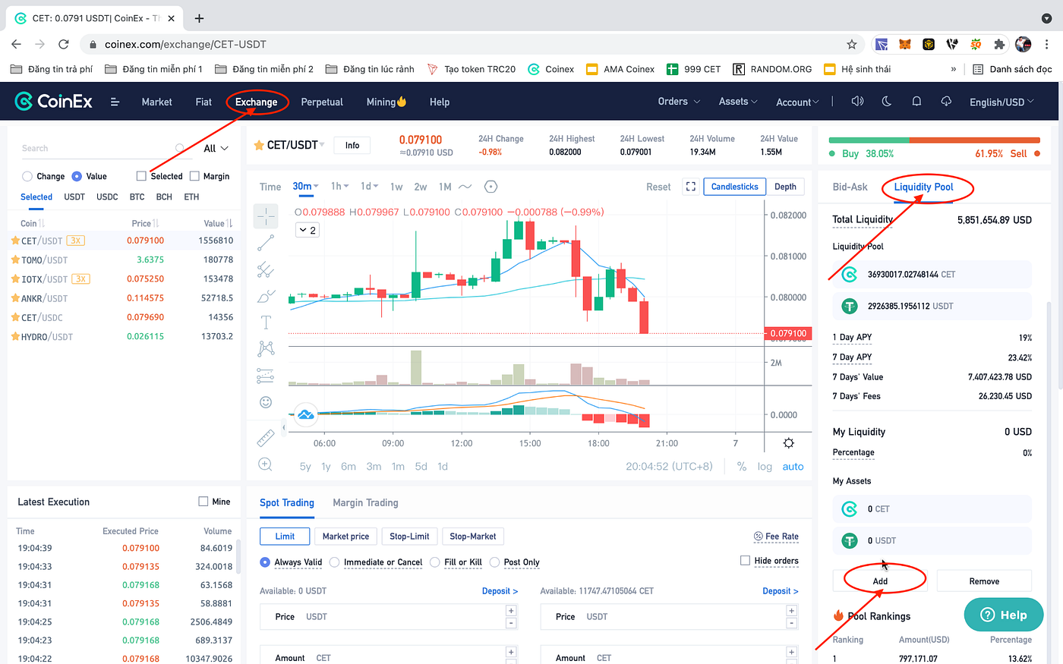Select the USDT market tab
Screen dimensions: 1063x664
tap(74, 197)
